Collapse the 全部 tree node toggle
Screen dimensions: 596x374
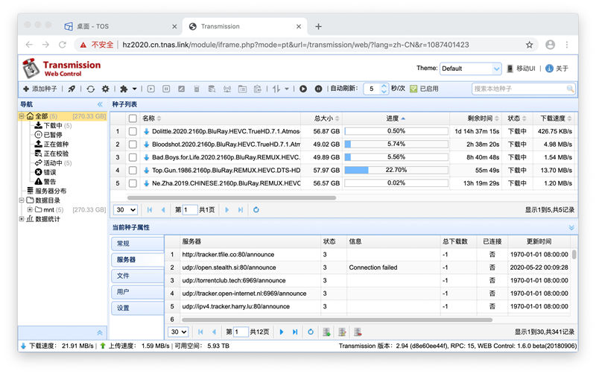[22, 116]
